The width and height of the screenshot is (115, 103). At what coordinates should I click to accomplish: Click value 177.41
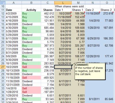[x=107, y=56]
